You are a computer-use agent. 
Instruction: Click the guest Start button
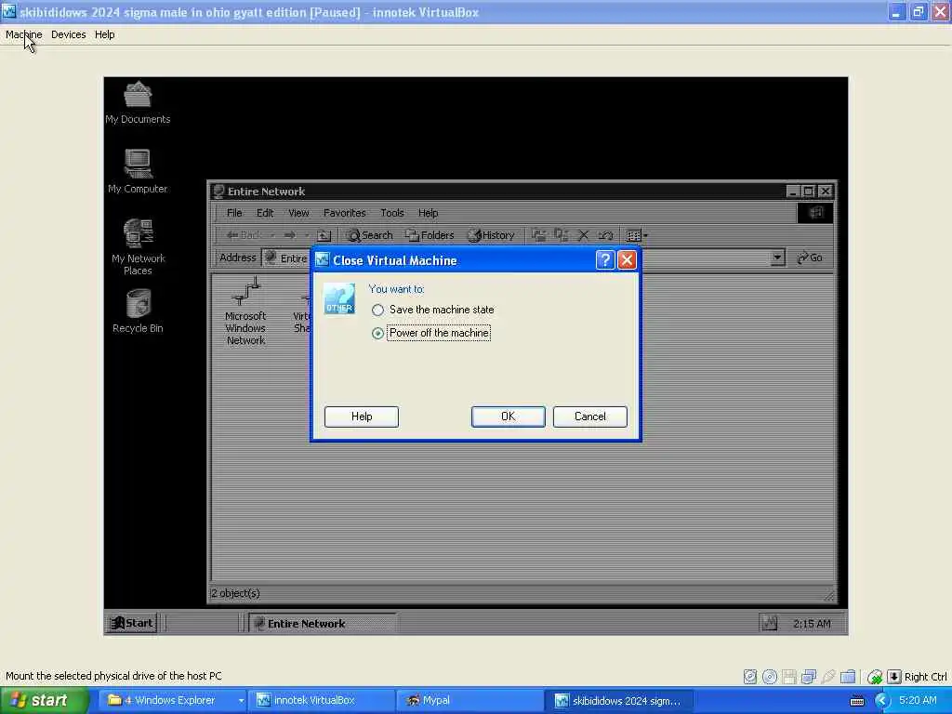tap(132, 623)
